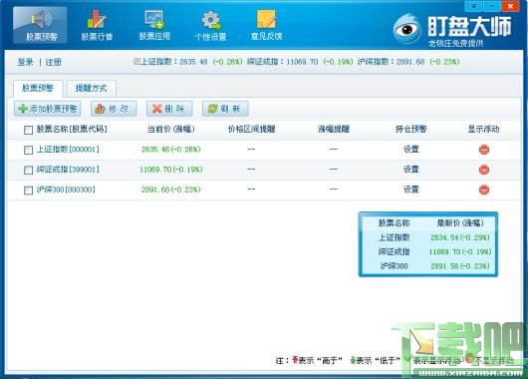This screenshot has height=379, width=528.
Task: Open the 个性设置 gear icon
Action: click(210, 25)
